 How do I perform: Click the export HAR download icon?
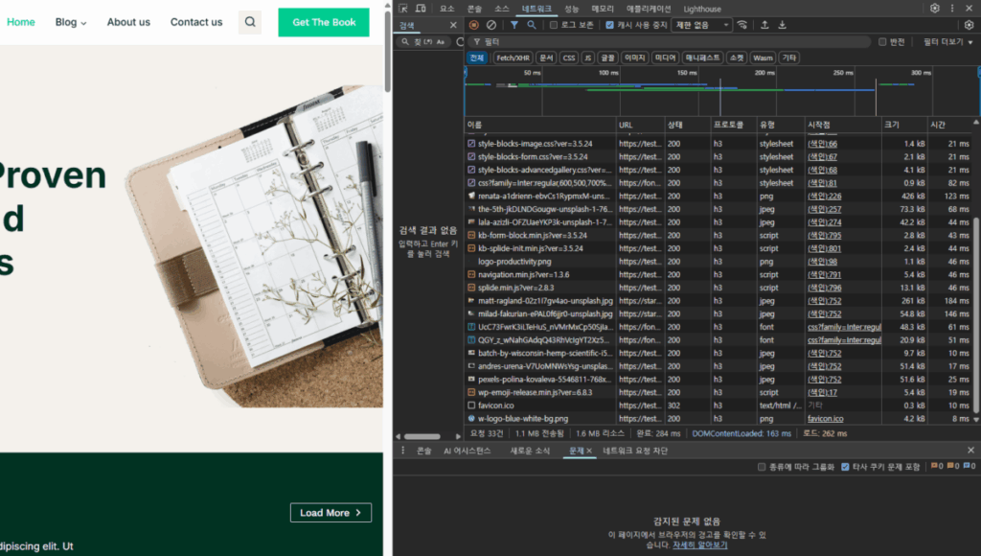tap(783, 25)
